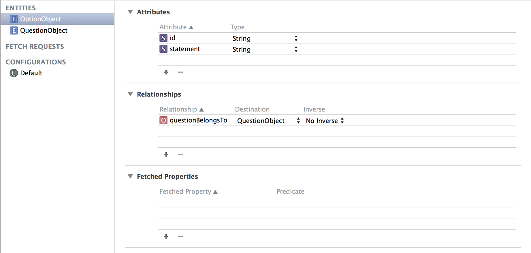
Task: Click the questionBelongsTo relationship icon
Action: [163, 120]
